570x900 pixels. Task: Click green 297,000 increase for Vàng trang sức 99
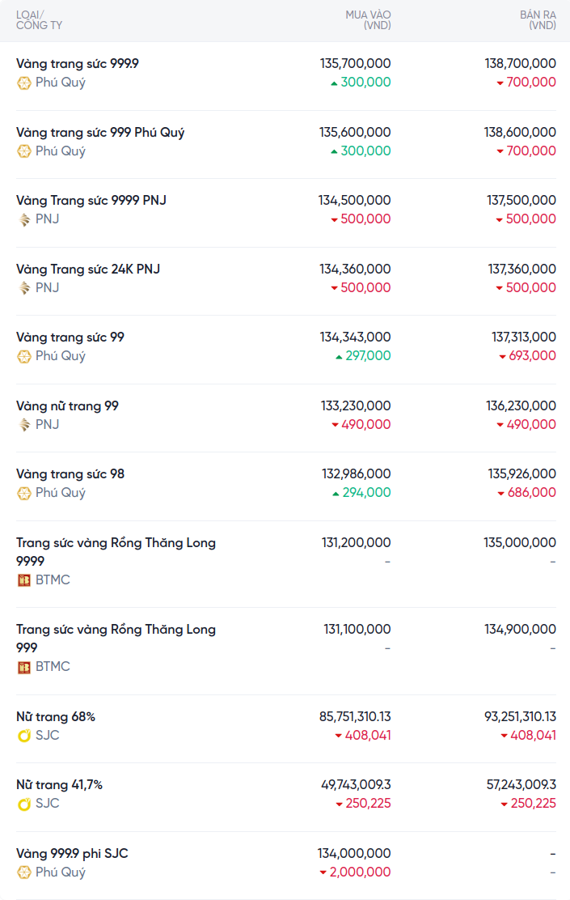coord(367,356)
